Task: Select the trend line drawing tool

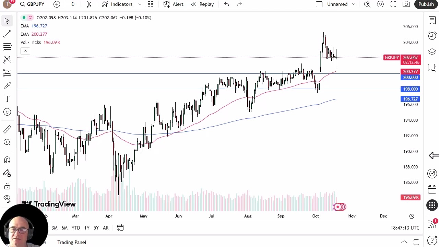Action: (7, 34)
